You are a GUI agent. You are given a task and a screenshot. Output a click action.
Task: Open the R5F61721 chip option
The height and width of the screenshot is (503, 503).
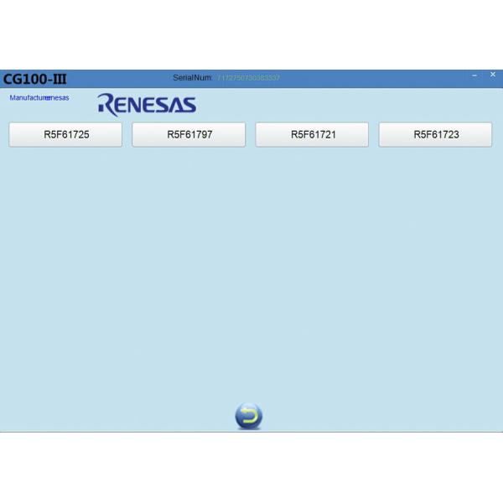point(312,134)
